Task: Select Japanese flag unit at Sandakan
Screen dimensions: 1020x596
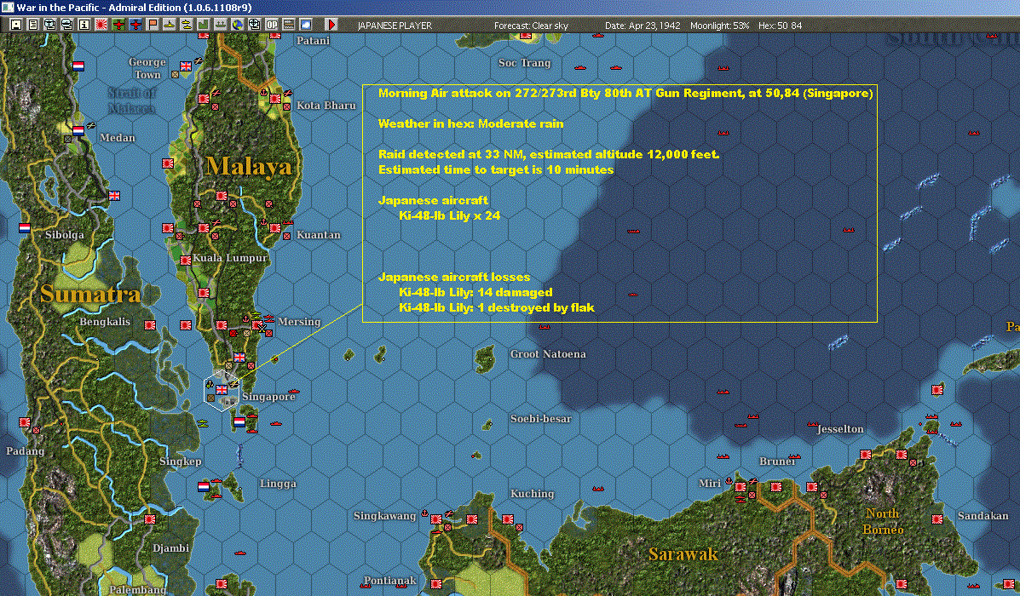Action: pos(937,519)
